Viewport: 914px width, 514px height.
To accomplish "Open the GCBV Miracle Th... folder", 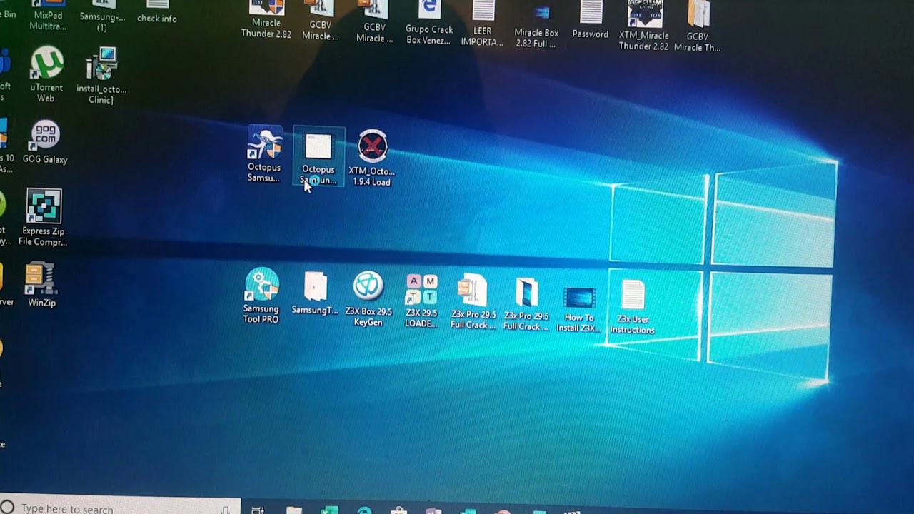I will [698, 26].
